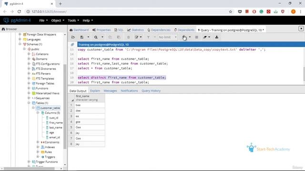Open the Save options dropdown arrow
305x171 pixels.
click(x=88, y=37)
